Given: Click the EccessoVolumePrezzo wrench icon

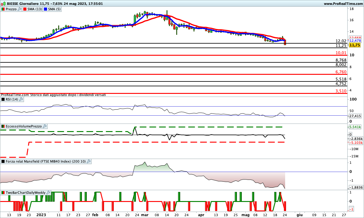Looking at the screenshot, I should [45, 126].
